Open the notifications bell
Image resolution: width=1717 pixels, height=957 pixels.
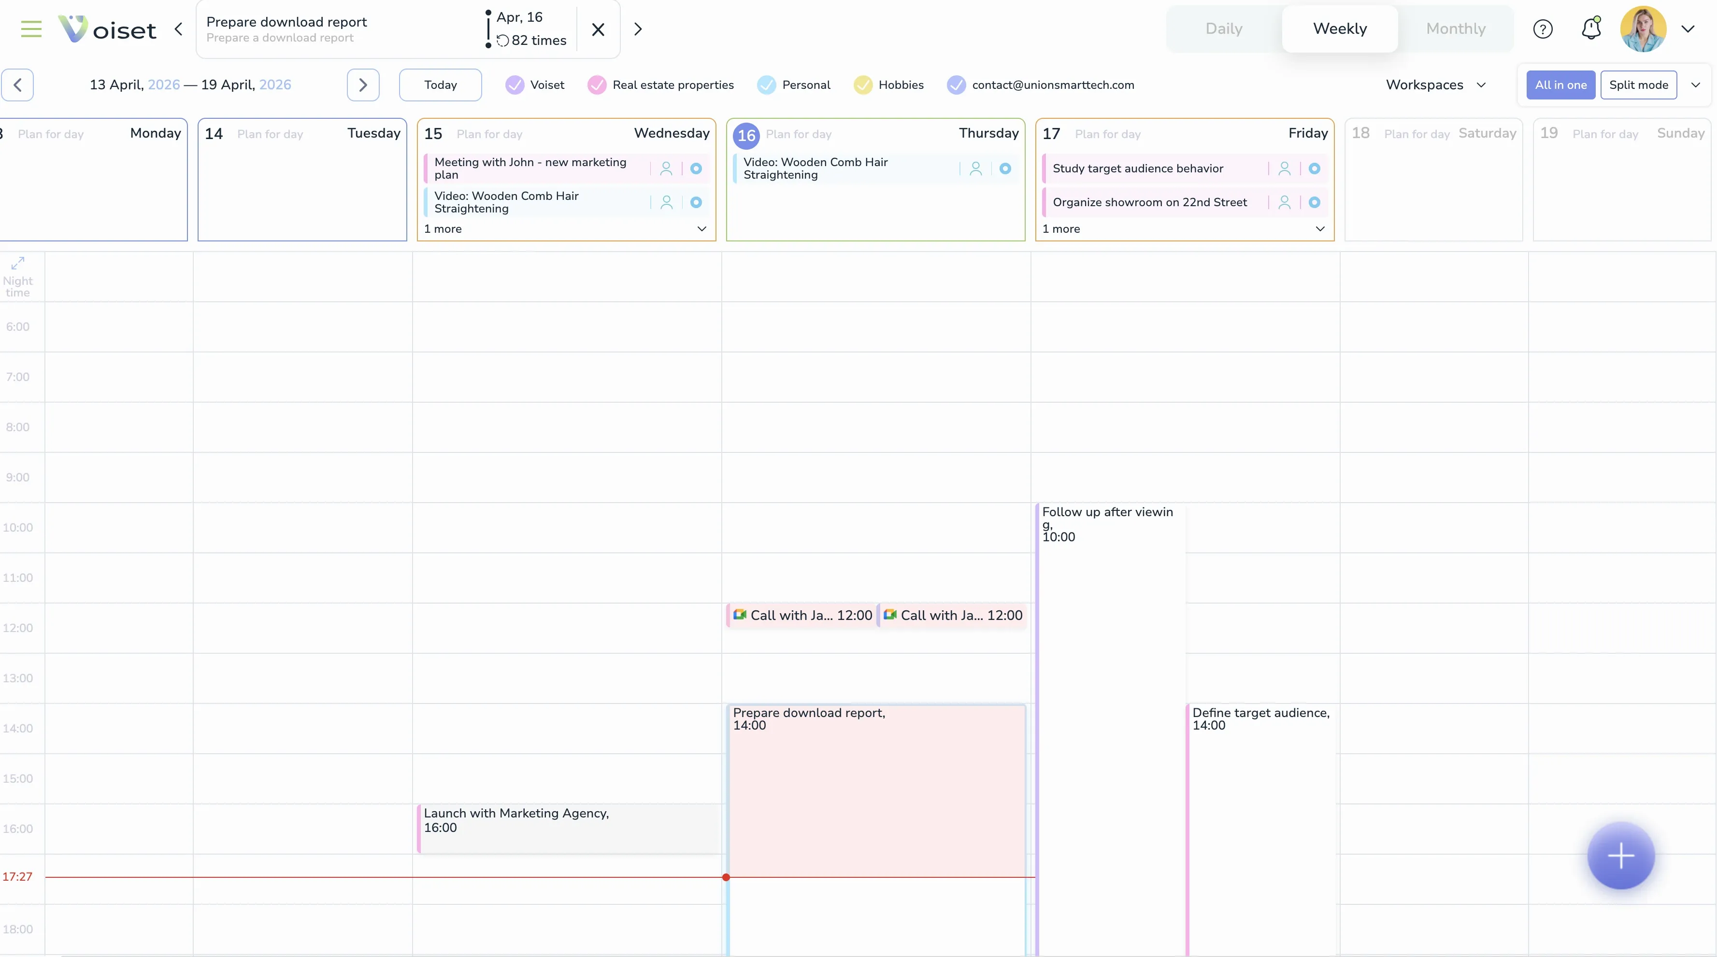(1591, 28)
